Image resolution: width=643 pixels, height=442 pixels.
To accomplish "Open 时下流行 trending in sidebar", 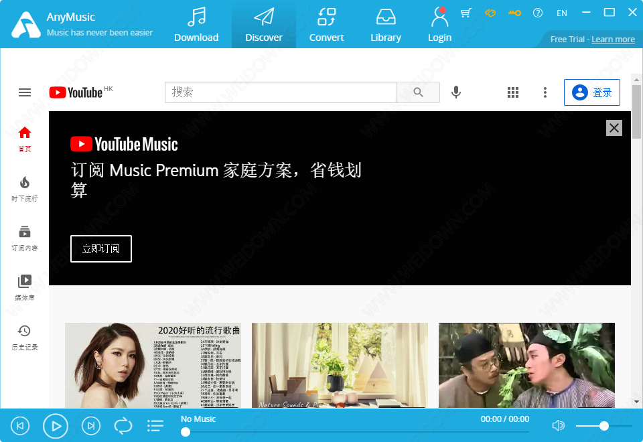I will pyautogui.click(x=25, y=189).
